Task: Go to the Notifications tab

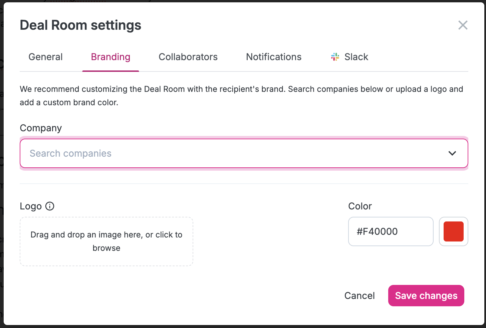Action: 274,57
